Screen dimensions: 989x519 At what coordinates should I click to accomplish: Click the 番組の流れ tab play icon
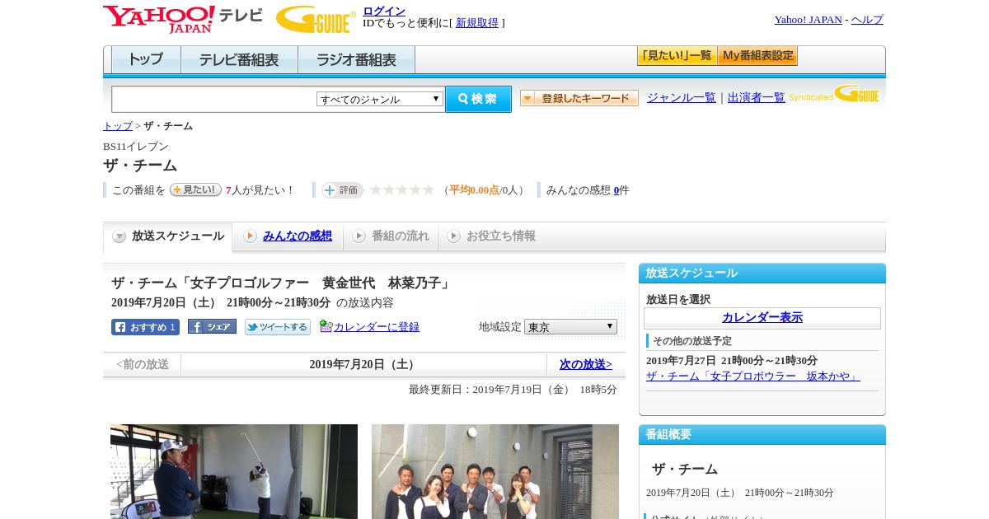pos(359,236)
